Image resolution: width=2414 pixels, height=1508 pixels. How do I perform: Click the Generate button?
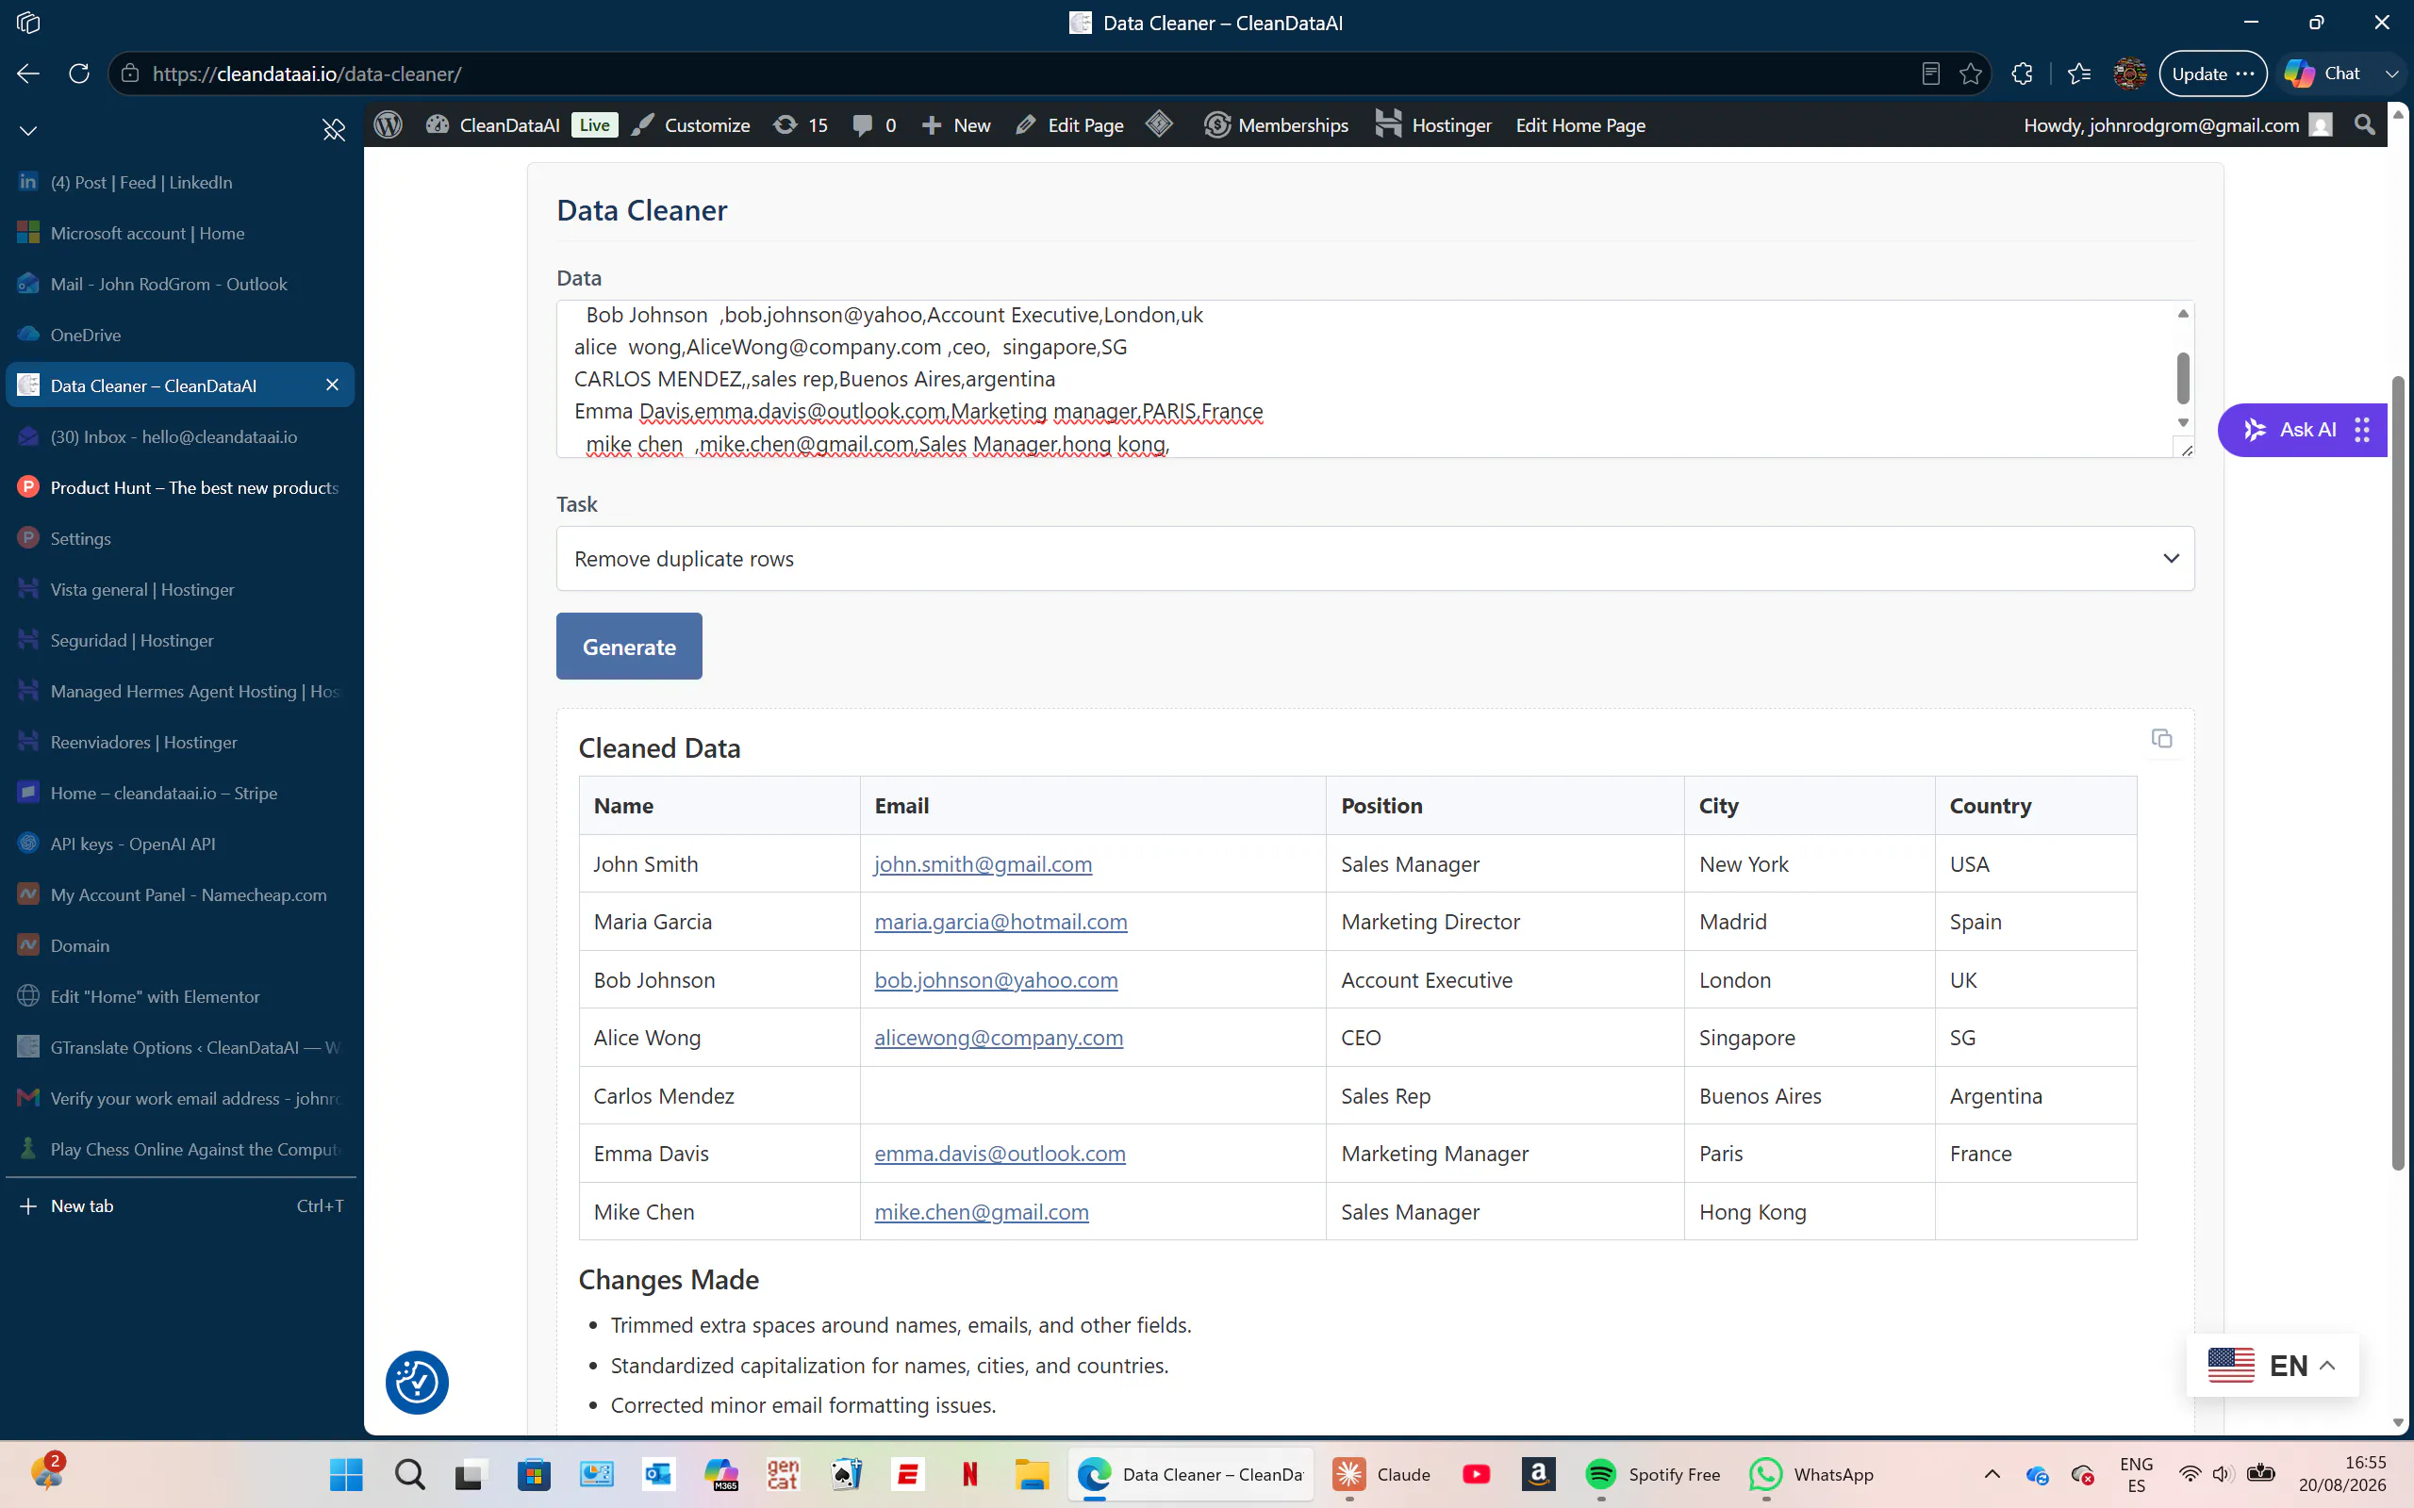click(x=628, y=647)
